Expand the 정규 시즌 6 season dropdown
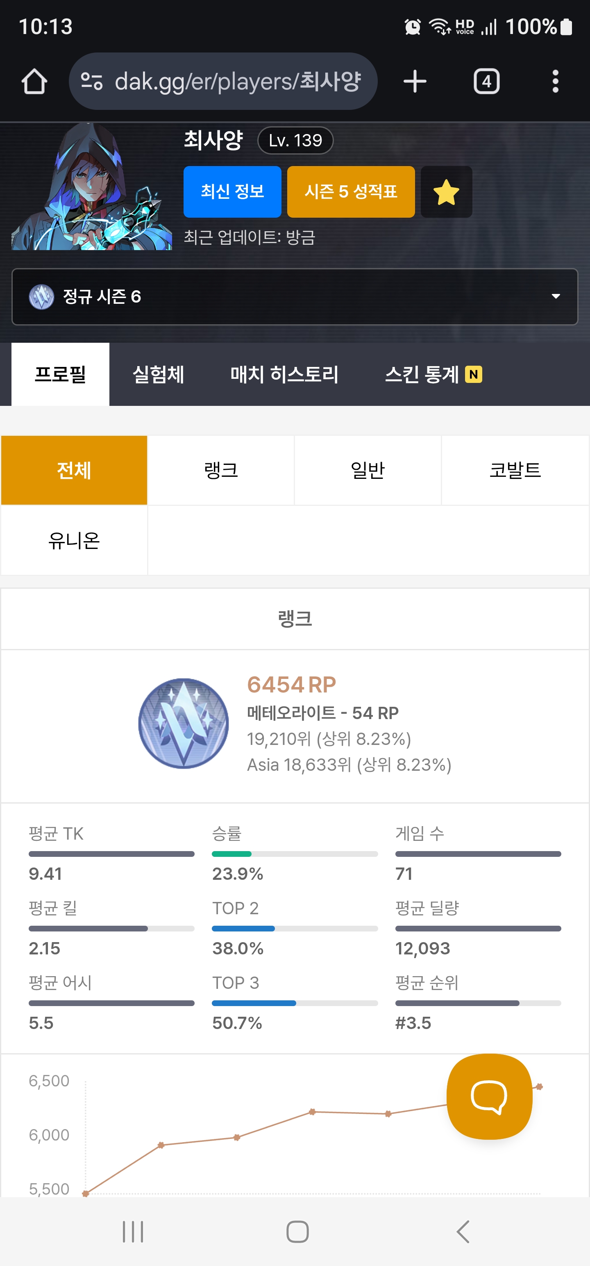The height and width of the screenshot is (1266, 590). (x=295, y=296)
